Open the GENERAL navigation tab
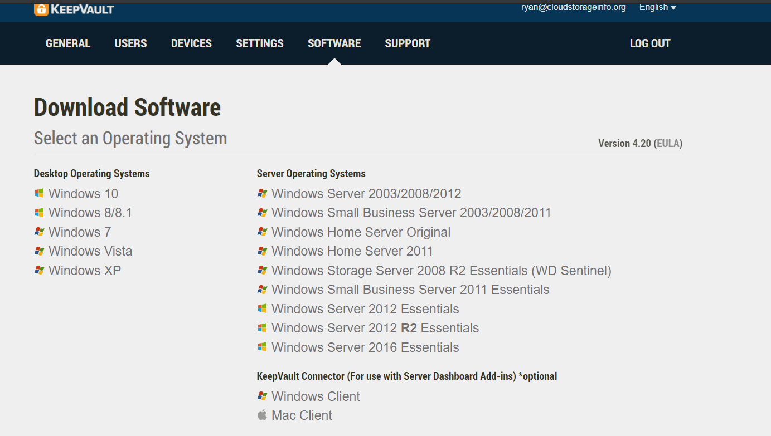The height and width of the screenshot is (436, 771). click(68, 43)
